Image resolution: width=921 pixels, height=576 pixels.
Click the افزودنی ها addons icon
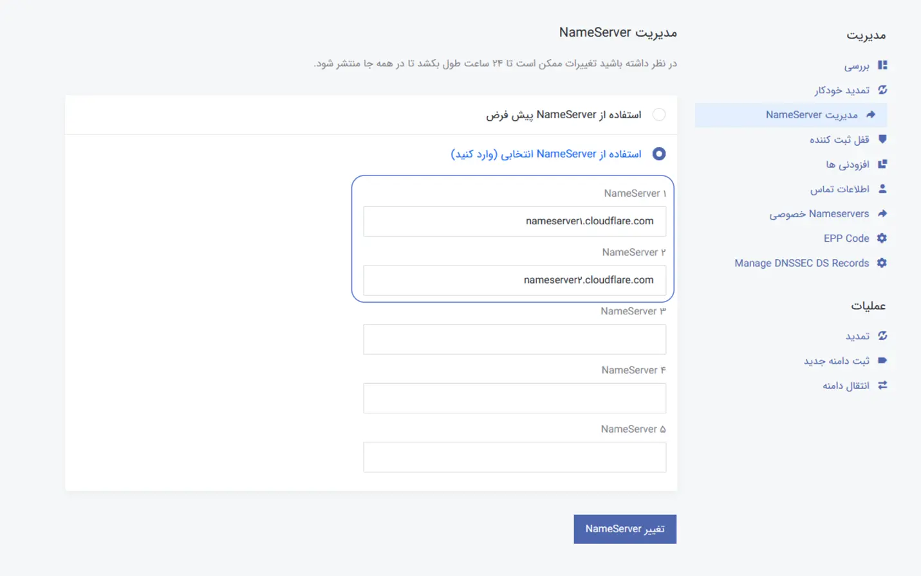[x=882, y=164]
